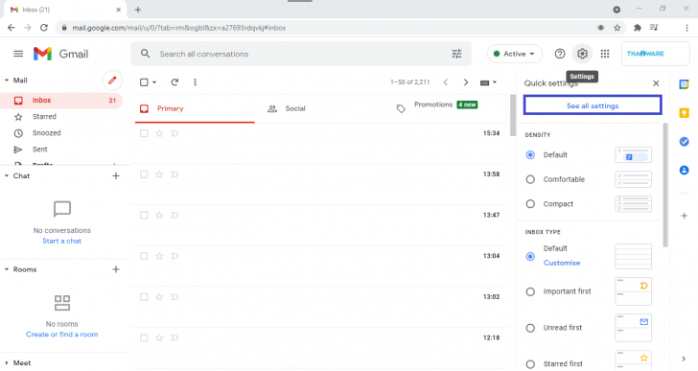This screenshot has width=698, height=371.
Task: Select Default density radio button
Action: (530, 154)
